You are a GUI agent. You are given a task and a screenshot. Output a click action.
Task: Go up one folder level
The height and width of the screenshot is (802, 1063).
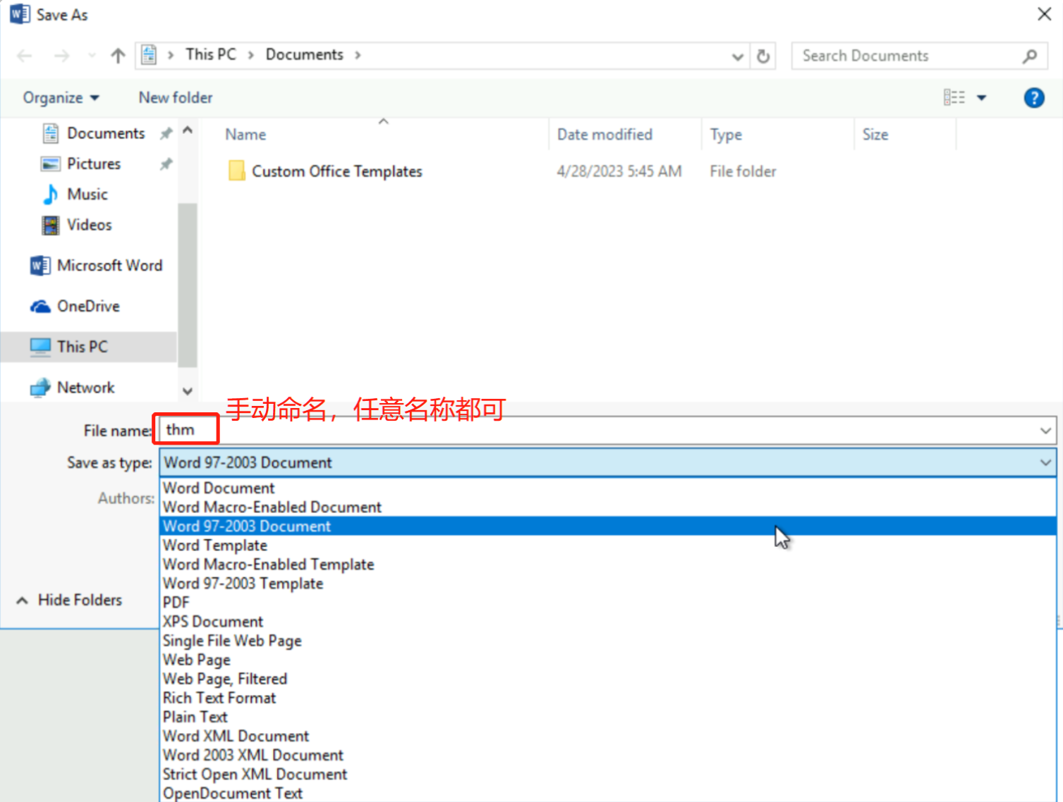(x=118, y=56)
